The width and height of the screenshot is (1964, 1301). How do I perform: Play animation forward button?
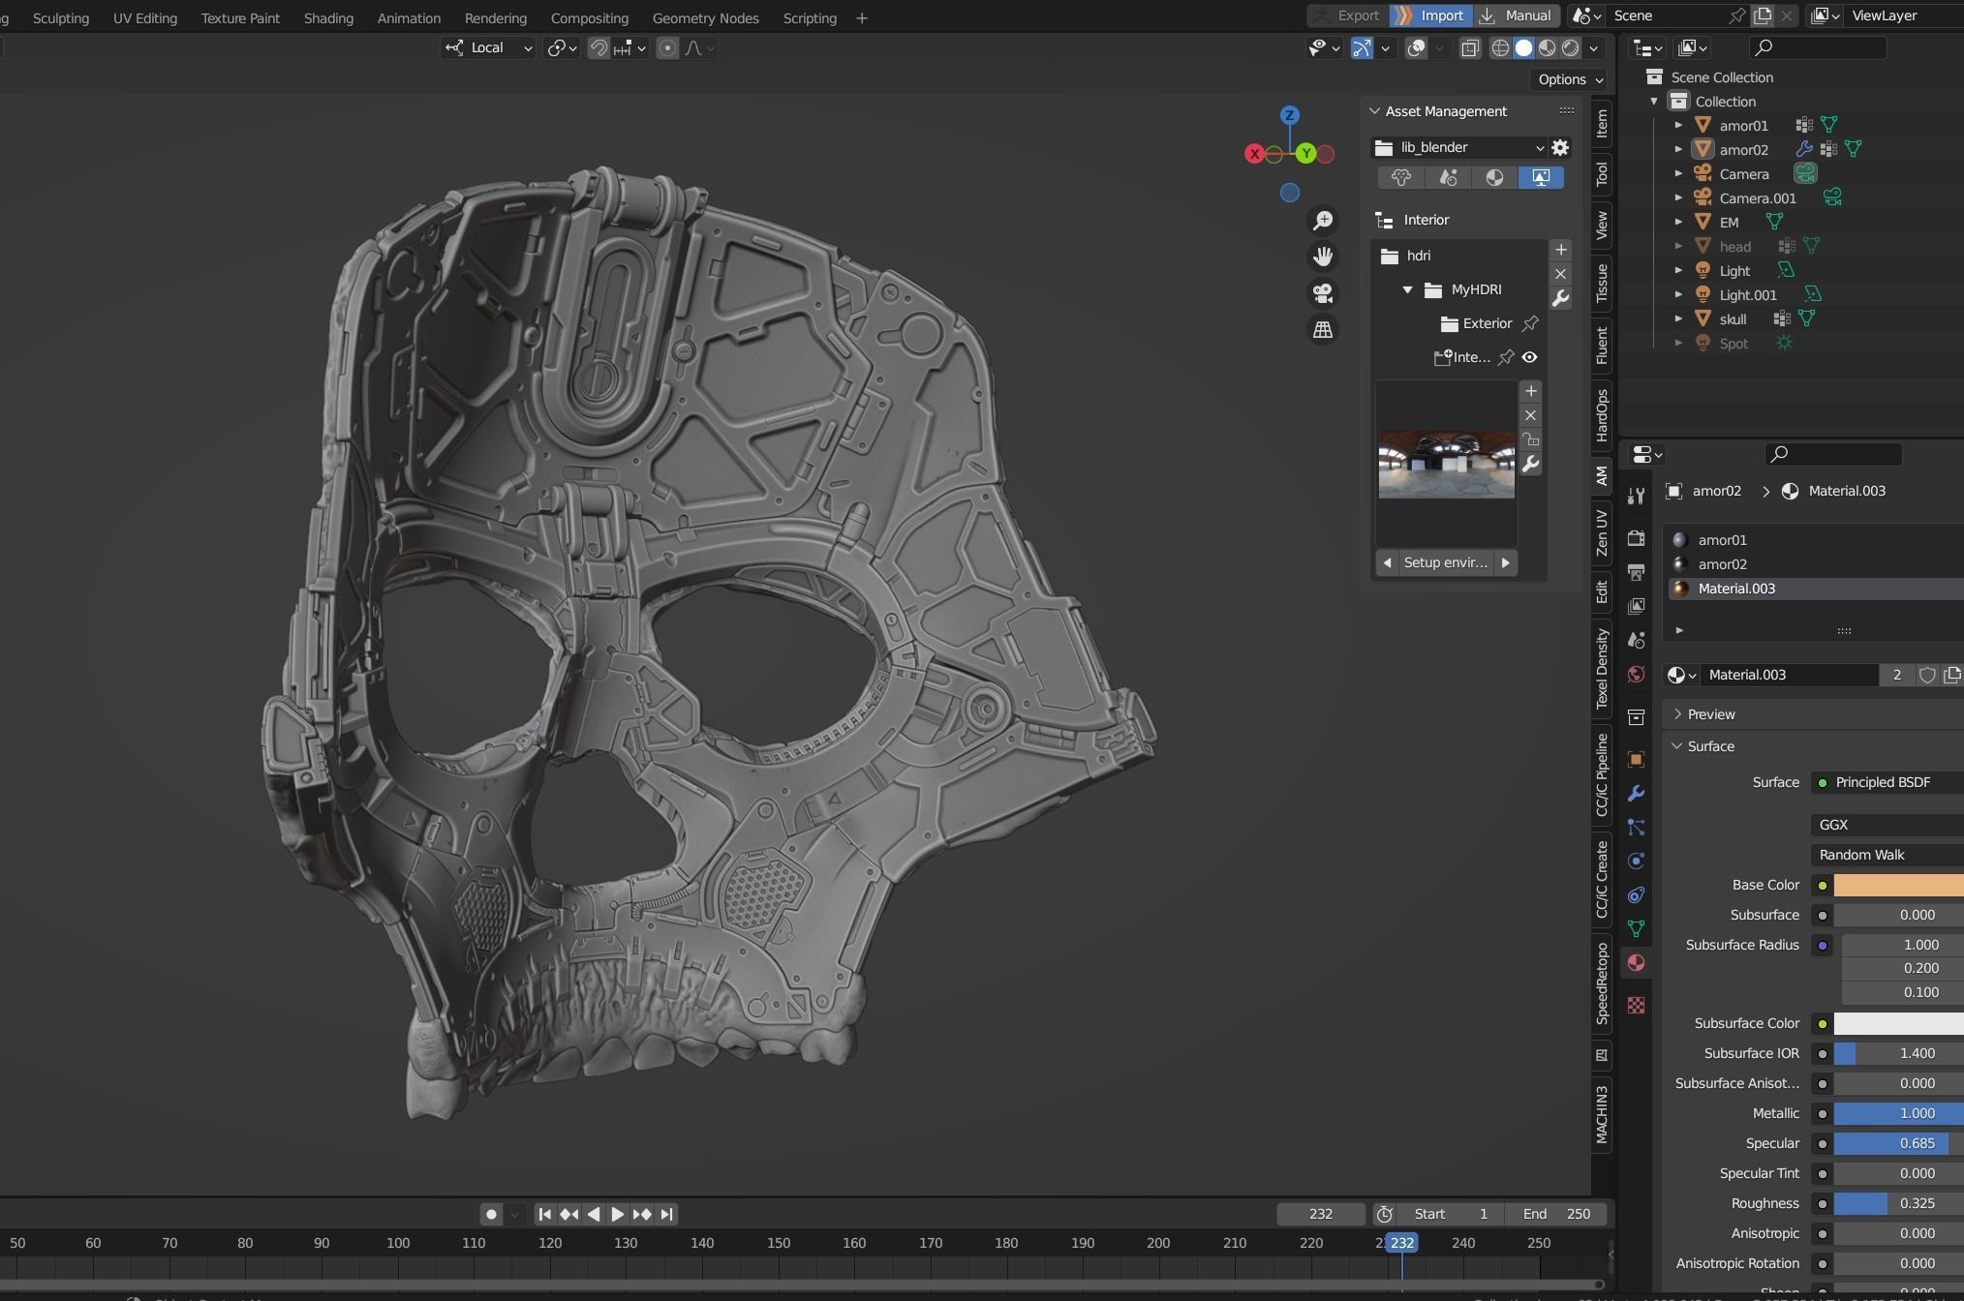(617, 1214)
